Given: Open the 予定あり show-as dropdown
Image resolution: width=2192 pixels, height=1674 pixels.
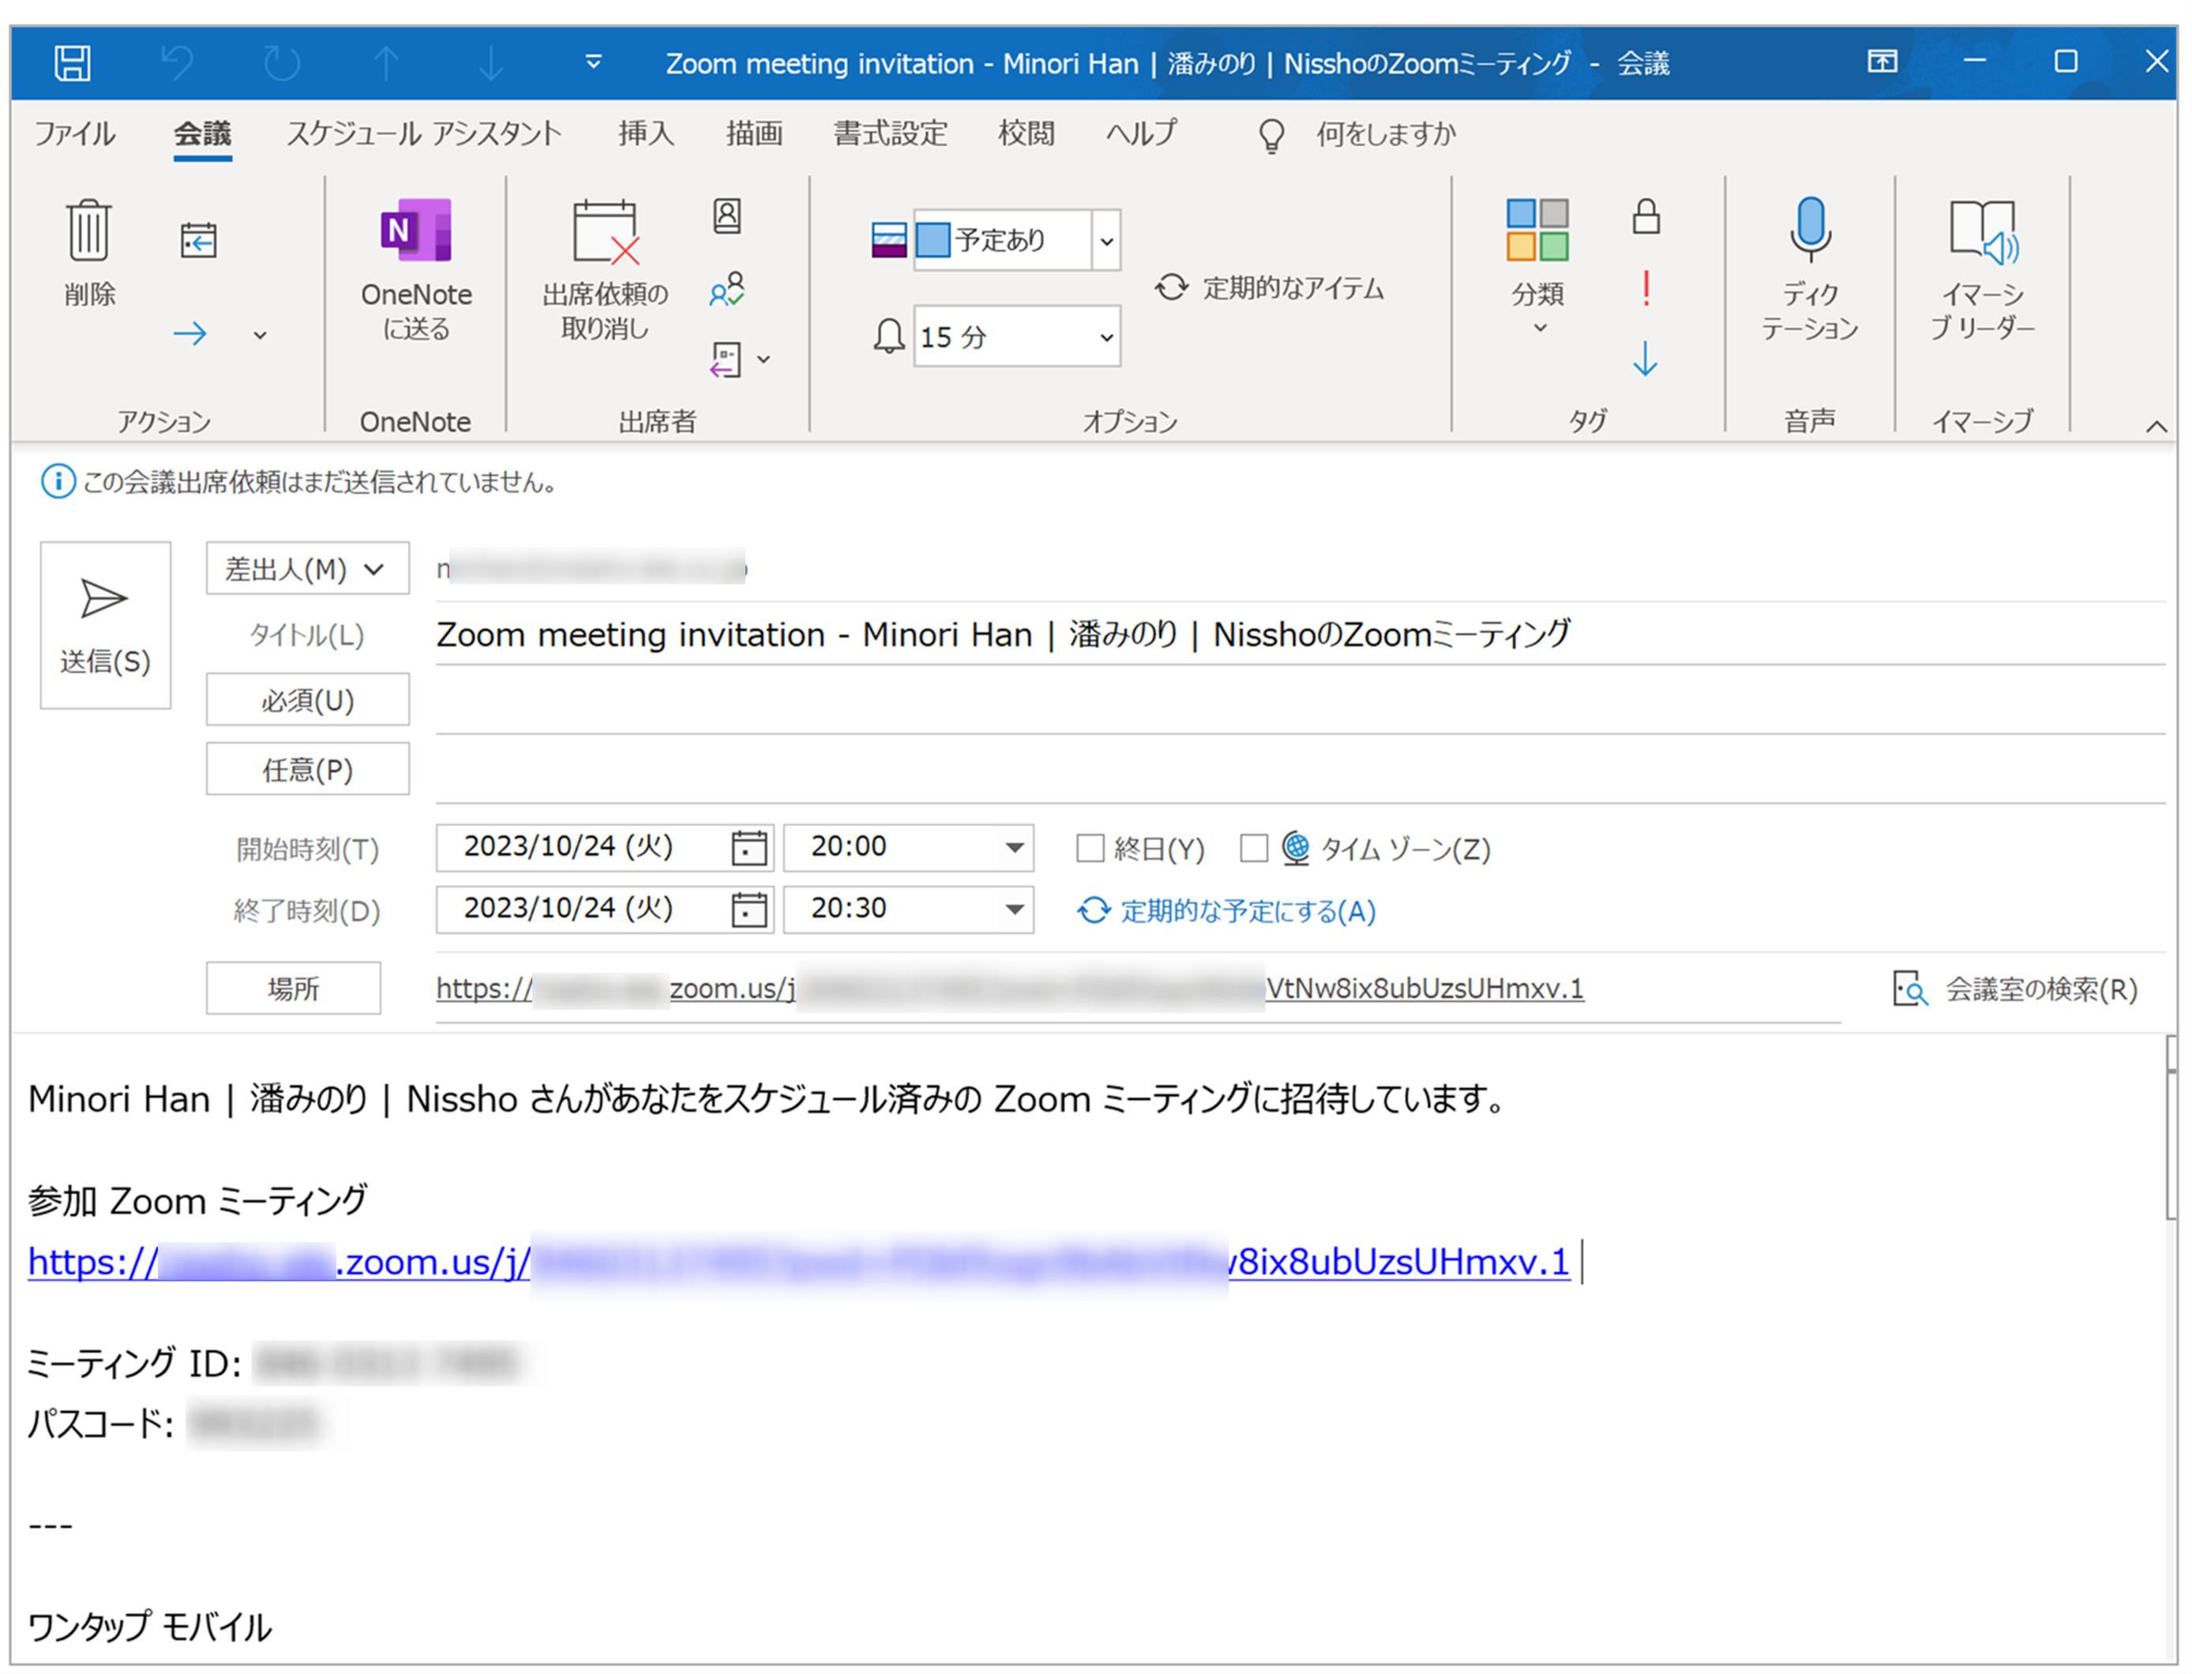Looking at the screenshot, I should 1107,241.
